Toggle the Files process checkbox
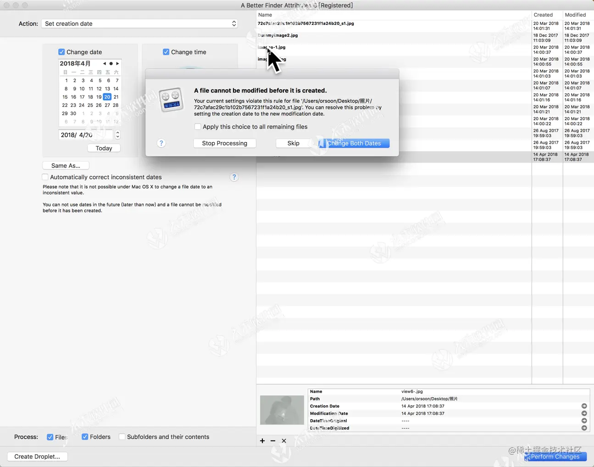 (x=50, y=437)
